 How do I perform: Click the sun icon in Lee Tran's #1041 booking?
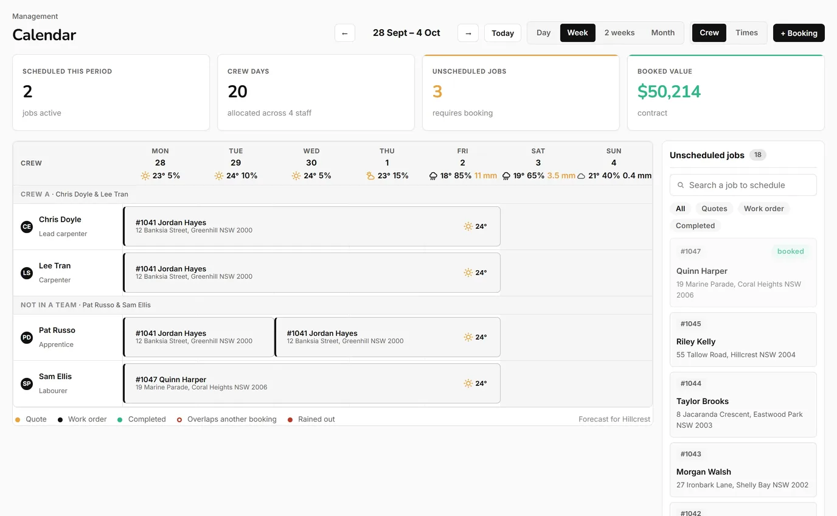coord(468,273)
